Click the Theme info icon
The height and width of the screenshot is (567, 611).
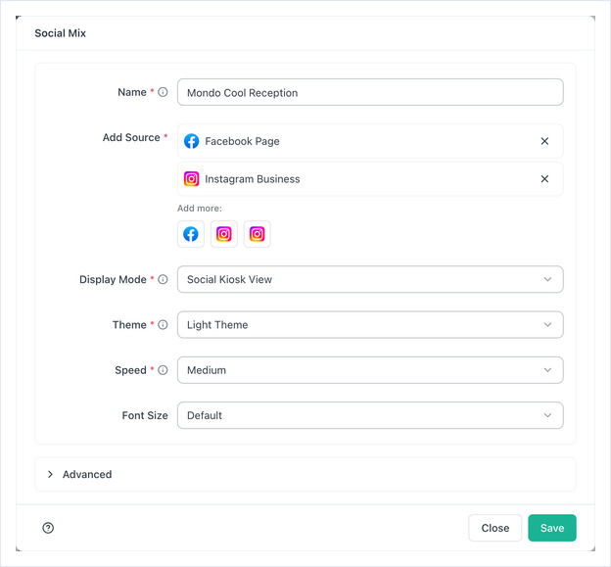coord(163,324)
